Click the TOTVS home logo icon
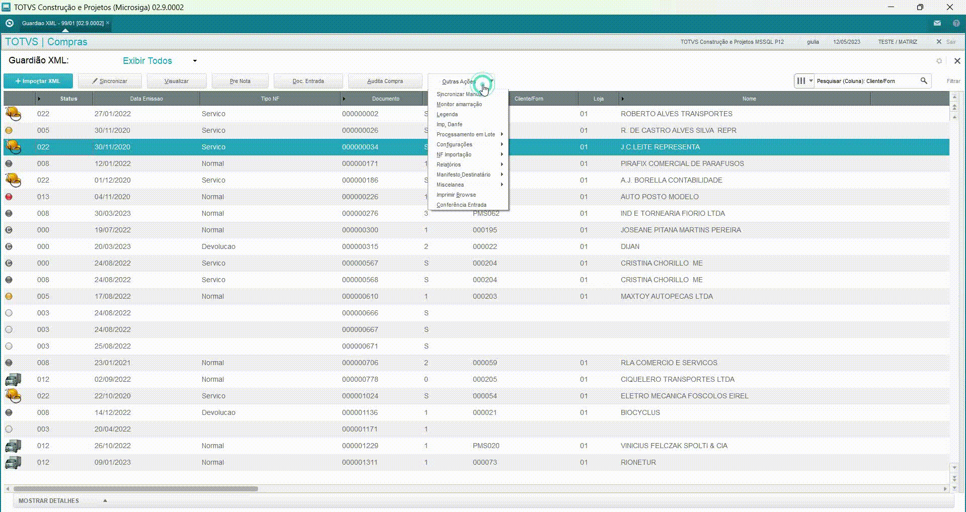This screenshot has height=512, width=966. (9, 23)
